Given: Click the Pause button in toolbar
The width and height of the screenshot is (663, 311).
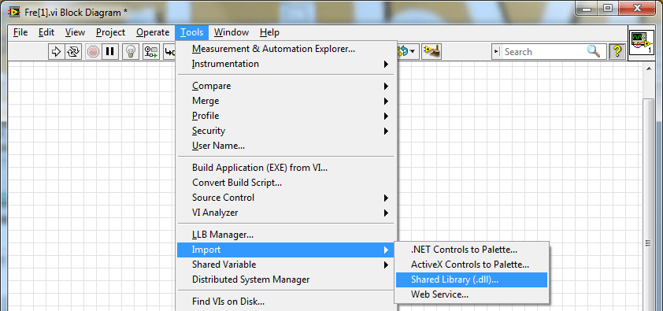Looking at the screenshot, I should click(110, 51).
